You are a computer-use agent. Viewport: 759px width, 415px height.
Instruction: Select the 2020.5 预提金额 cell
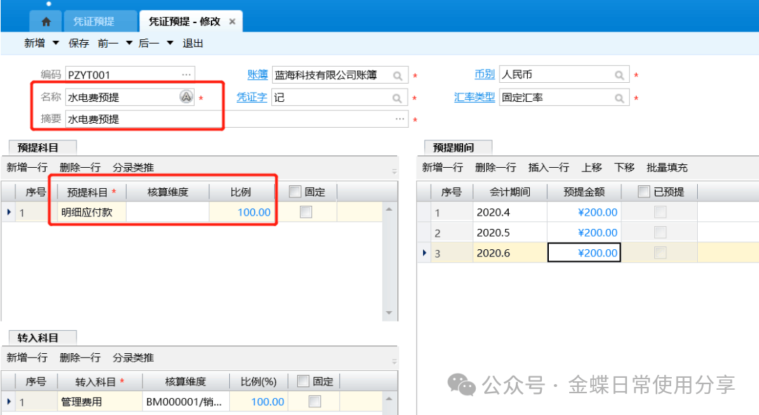[x=583, y=233]
